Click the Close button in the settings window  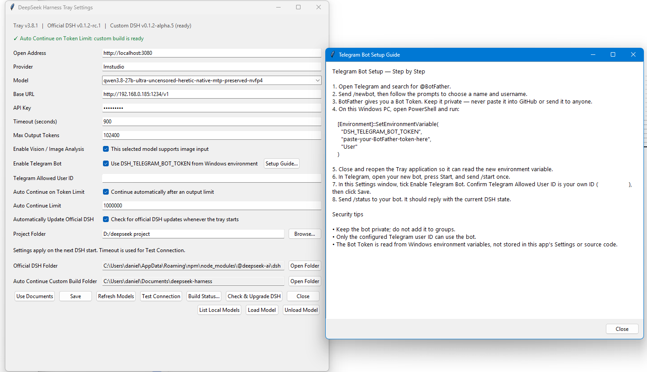303,296
